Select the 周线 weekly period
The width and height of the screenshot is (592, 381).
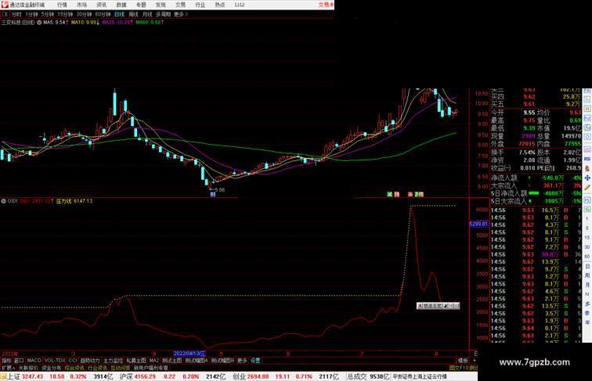[133, 14]
